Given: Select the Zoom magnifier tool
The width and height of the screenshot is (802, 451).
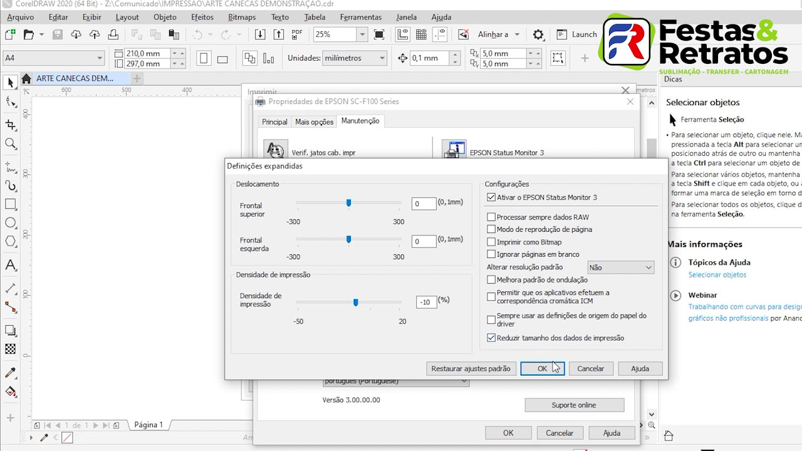Looking at the screenshot, I should click(11, 143).
